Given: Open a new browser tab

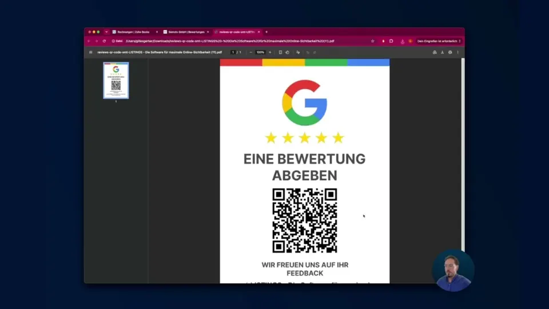Looking at the screenshot, I should pyautogui.click(x=266, y=32).
